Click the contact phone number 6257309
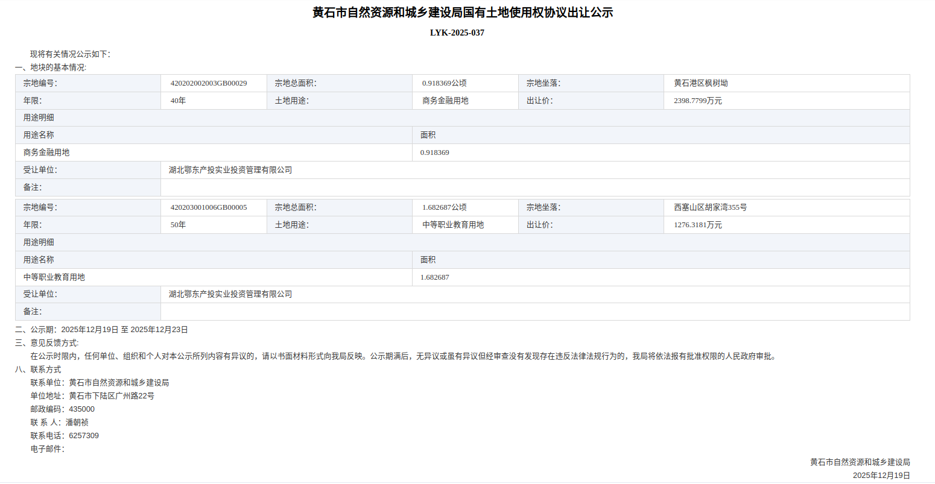935x484 pixels. (x=84, y=436)
